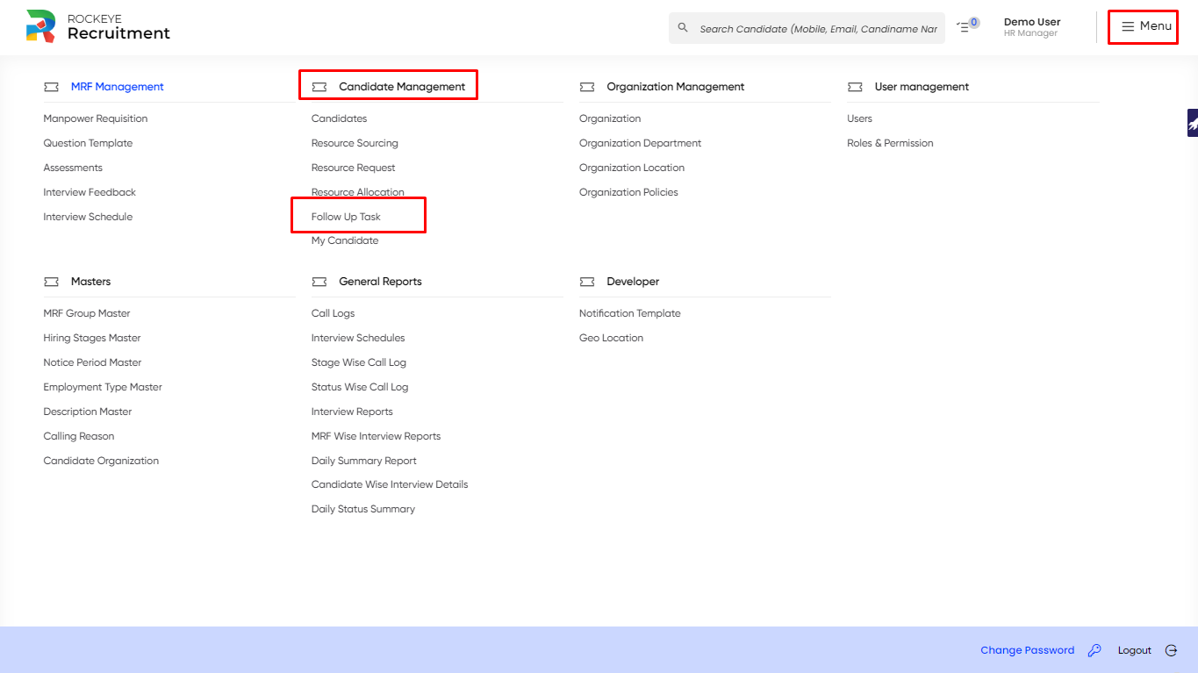Open Organization Policies
1198x673 pixels.
pyautogui.click(x=628, y=192)
